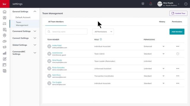Open more options for Sami Koss
This screenshot has height=106, width=190.
(178, 76)
